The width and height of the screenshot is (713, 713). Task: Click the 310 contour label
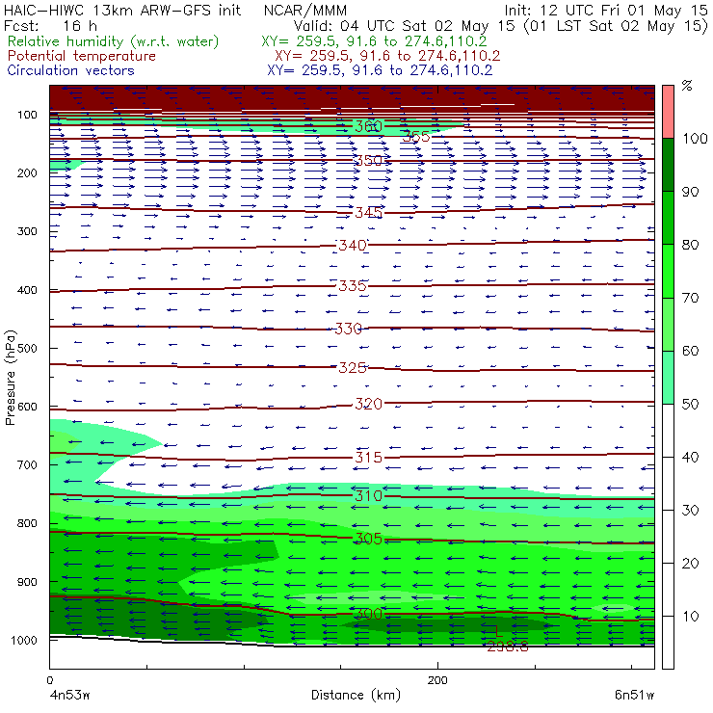tap(369, 495)
